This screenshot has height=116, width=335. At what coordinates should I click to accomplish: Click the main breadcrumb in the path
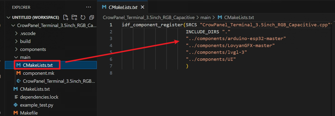tap(205, 17)
